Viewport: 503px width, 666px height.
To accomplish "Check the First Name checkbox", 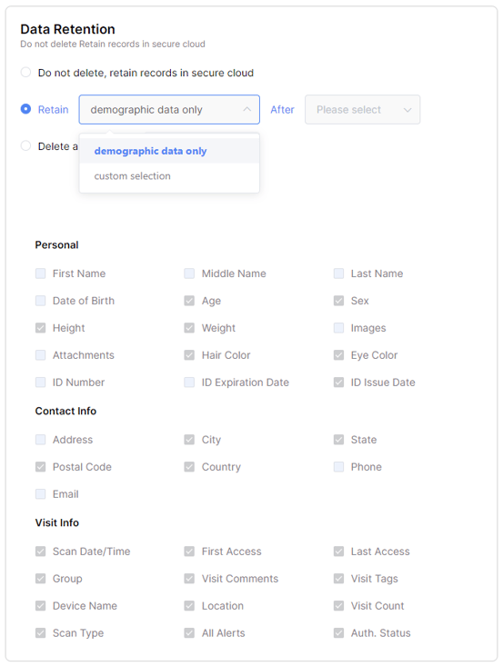I will point(40,273).
